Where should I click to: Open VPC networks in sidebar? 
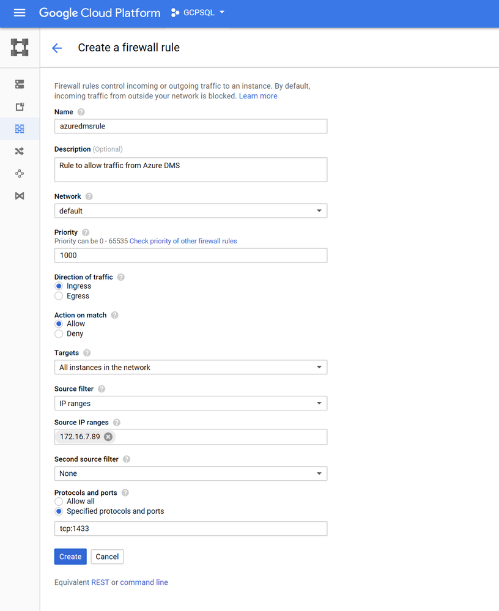(20, 84)
